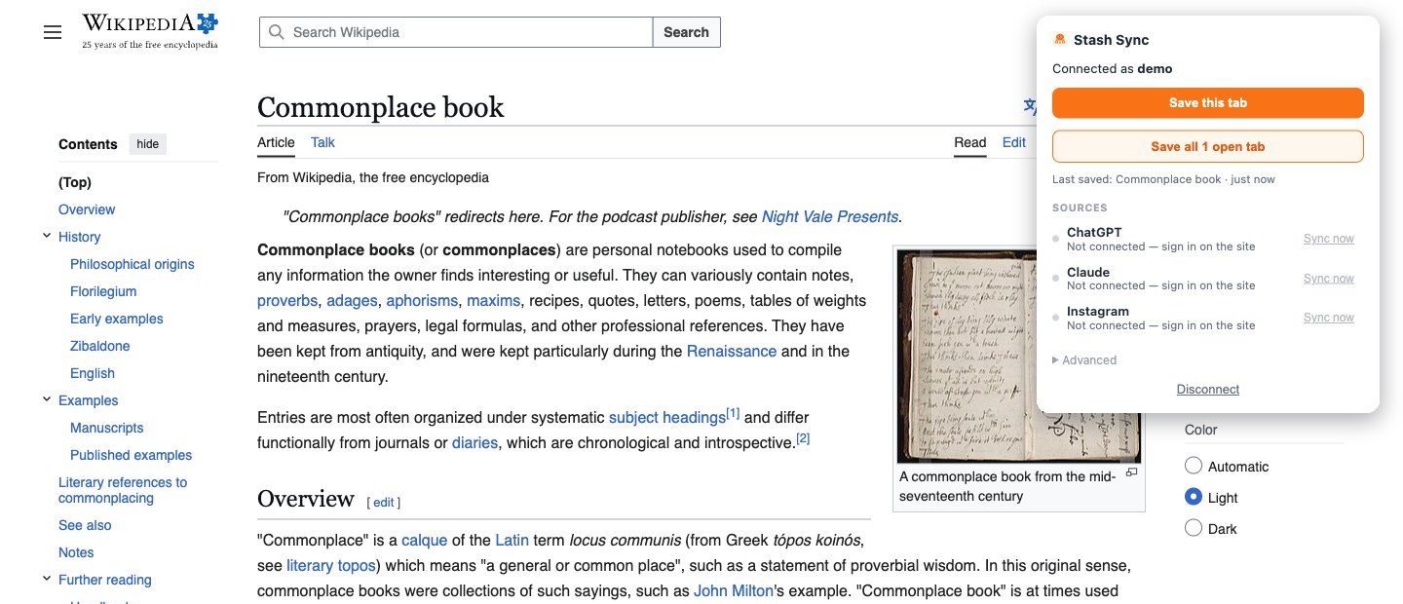1403x604 pixels.
Task: Expand the Advanced section in Stash Sync
Action: (1084, 360)
